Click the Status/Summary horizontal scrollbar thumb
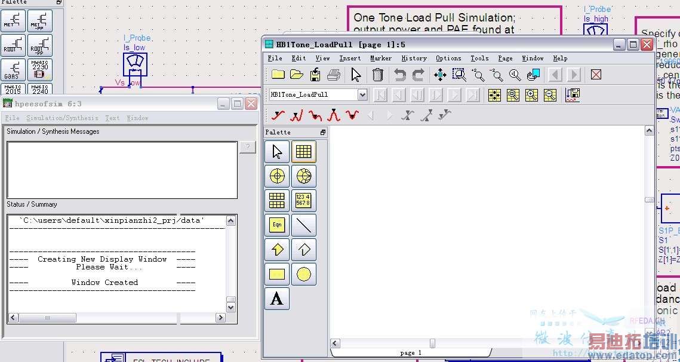This screenshot has height=362, width=680. 47,318
